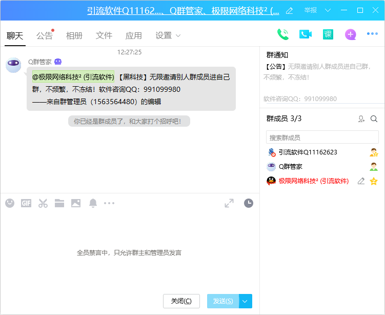
Task: Click the 举报 report link
Action: pyautogui.click(x=311, y=10)
